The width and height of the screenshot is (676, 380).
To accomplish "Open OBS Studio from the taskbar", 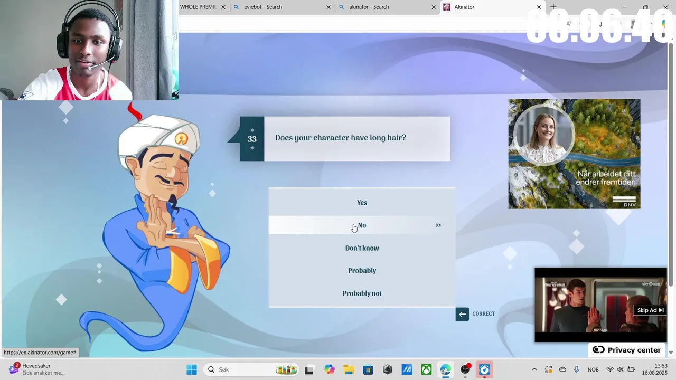I will coord(465,369).
